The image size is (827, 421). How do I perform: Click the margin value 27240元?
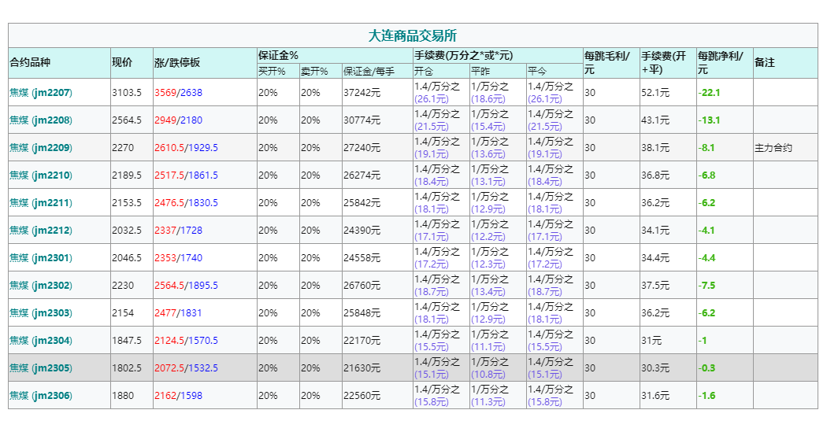362,148
